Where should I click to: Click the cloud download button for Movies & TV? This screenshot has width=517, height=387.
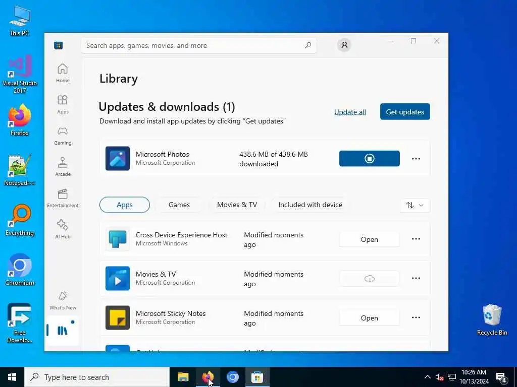[x=369, y=279]
